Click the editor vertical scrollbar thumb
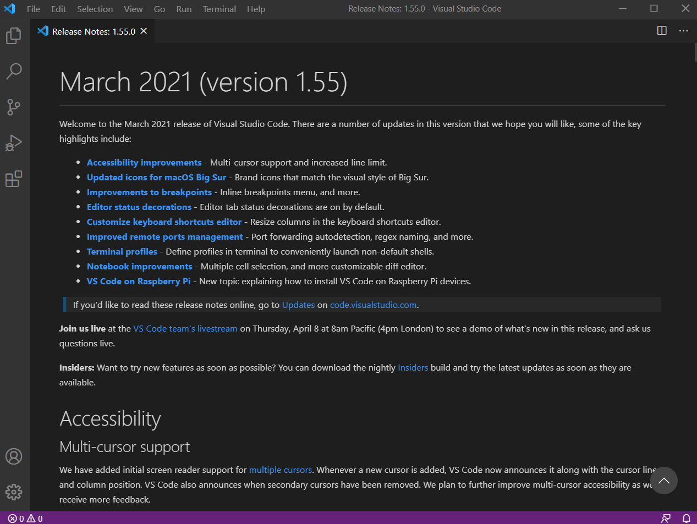This screenshot has height=524, width=697. click(695, 52)
